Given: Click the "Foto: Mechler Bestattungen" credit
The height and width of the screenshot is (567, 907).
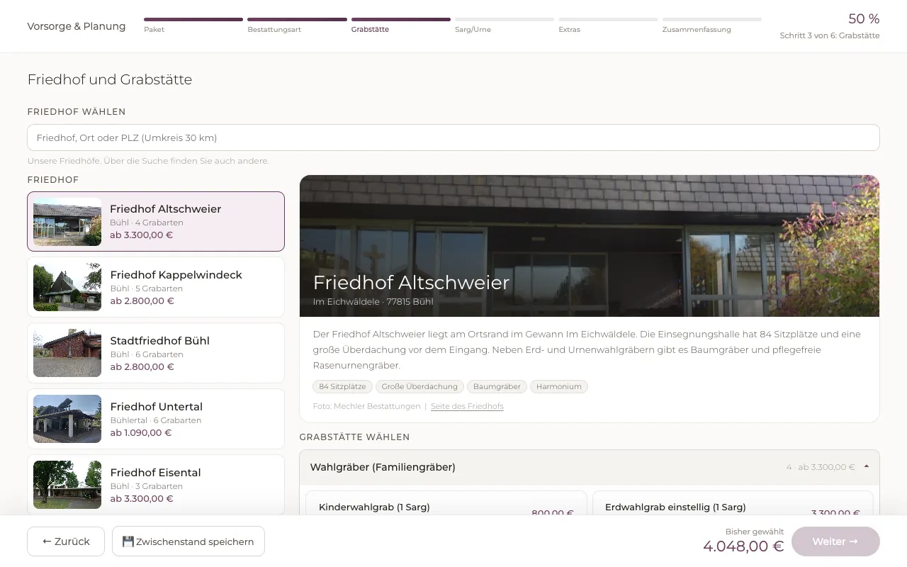Looking at the screenshot, I should tap(366, 406).
